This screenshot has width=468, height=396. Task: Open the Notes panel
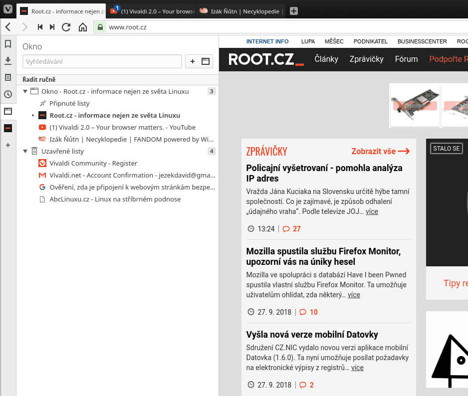pyautogui.click(x=7, y=77)
